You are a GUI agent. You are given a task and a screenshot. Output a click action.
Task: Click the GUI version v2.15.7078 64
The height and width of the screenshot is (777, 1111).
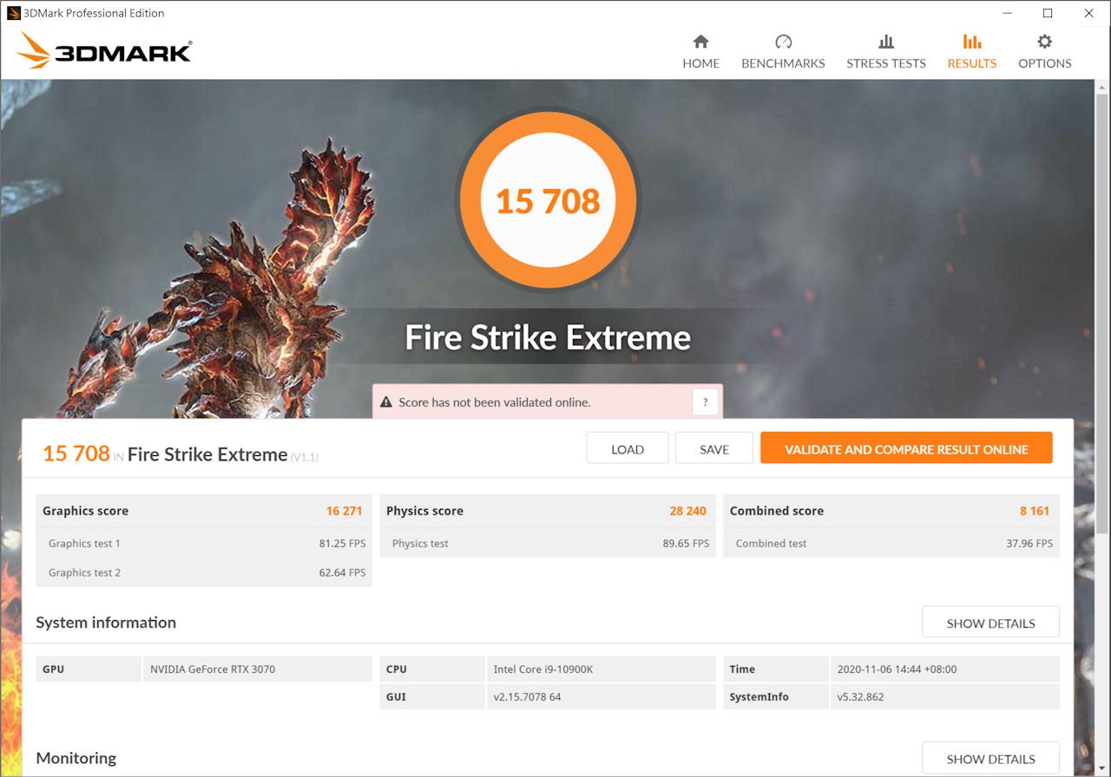click(527, 696)
